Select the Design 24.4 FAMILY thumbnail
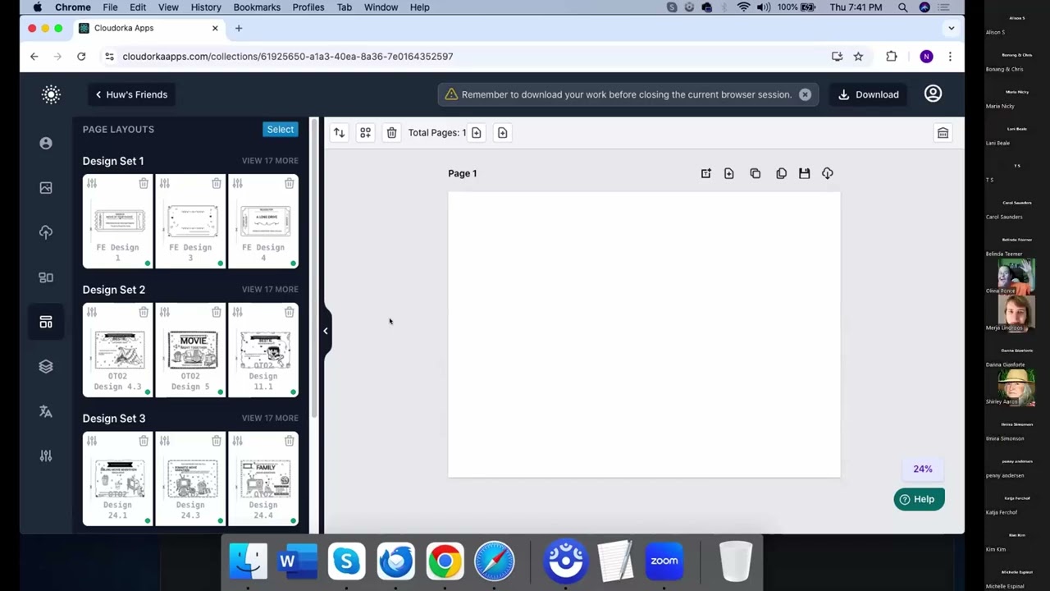The width and height of the screenshot is (1050, 591). point(263,479)
